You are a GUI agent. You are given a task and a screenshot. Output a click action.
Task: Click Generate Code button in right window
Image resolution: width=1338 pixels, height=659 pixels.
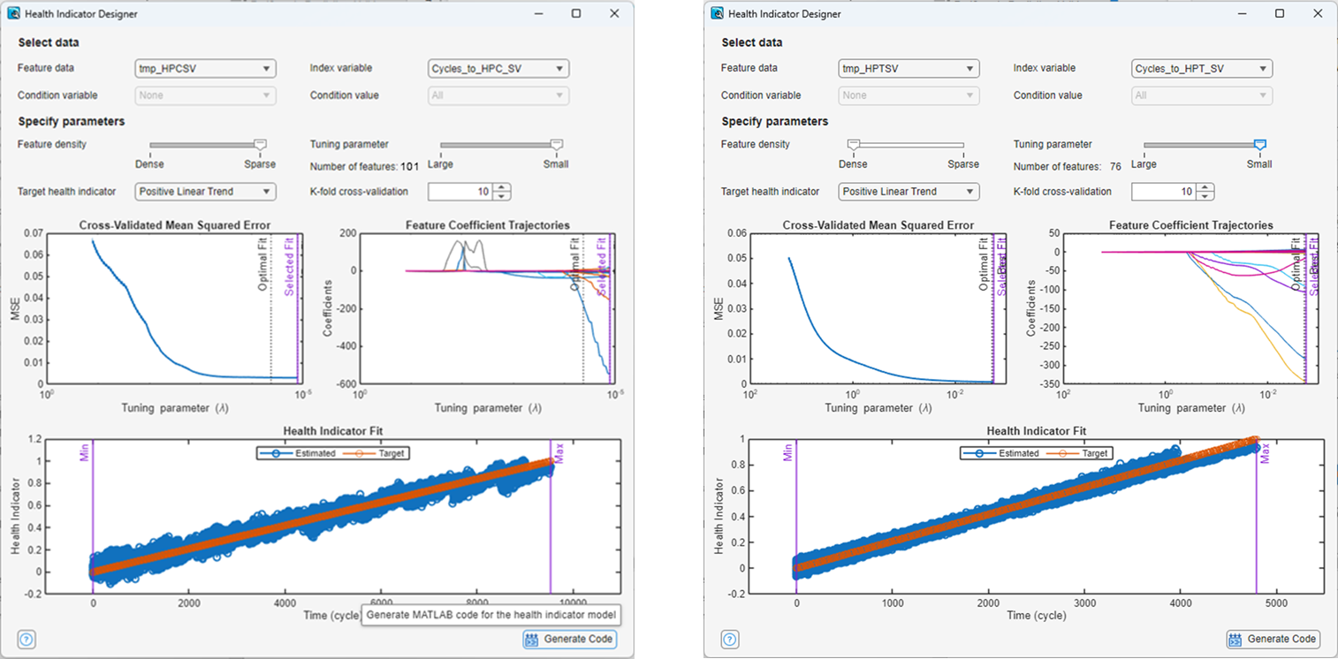[x=1273, y=639]
